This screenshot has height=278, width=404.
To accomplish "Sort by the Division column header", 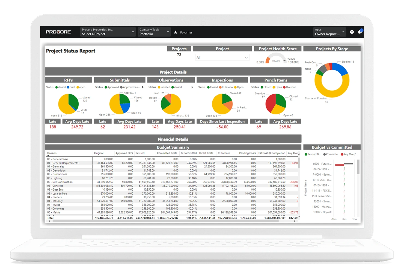I will click(52, 153).
